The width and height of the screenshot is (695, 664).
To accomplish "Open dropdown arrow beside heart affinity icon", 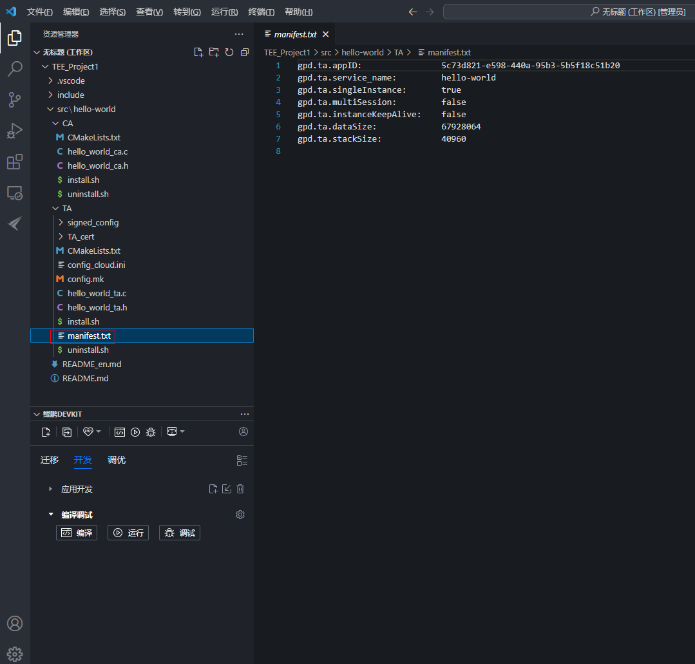I will (99, 432).
